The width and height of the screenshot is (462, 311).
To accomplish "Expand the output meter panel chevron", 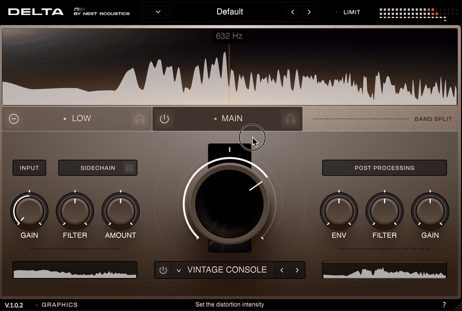I will coord(444,20).
